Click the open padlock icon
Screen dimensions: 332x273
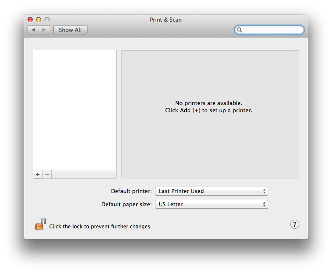click(40, 224)
